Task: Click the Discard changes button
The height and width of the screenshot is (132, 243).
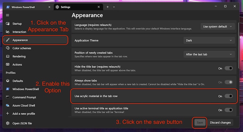Action: (221, 123)
